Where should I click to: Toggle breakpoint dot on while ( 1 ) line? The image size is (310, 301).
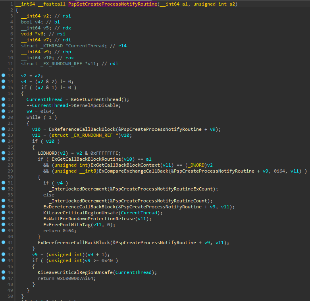pos(3,117)
